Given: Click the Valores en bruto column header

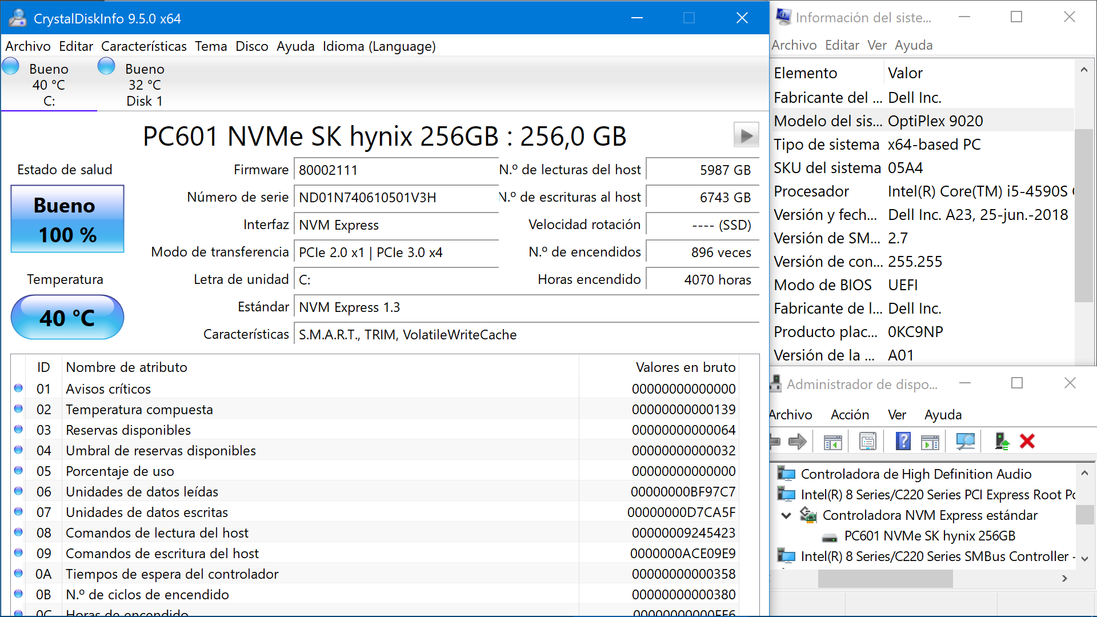Looking at the screenshot, I should (x=659, y=367).
